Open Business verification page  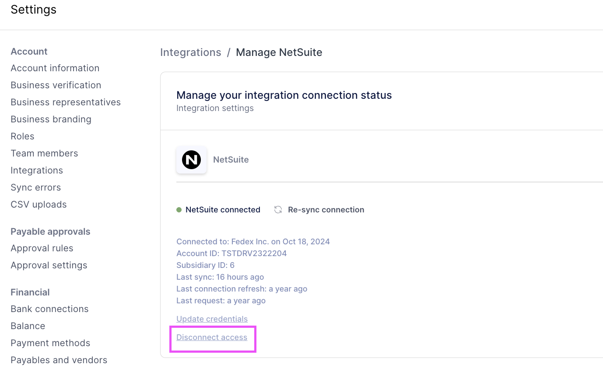pyautogui.click(x=56, y=85)
